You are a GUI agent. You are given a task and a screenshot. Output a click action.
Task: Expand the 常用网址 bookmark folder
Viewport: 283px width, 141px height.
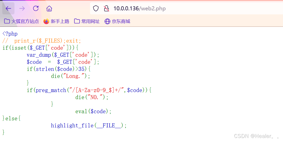[87, 21]
